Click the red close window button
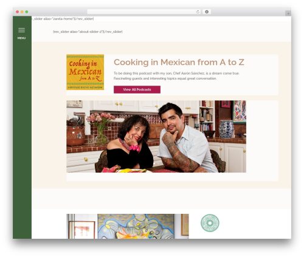The image size is (304, 257). pos(18,12)
